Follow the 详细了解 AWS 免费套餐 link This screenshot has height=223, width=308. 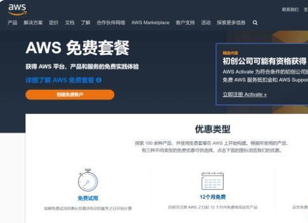click(60, 80)
